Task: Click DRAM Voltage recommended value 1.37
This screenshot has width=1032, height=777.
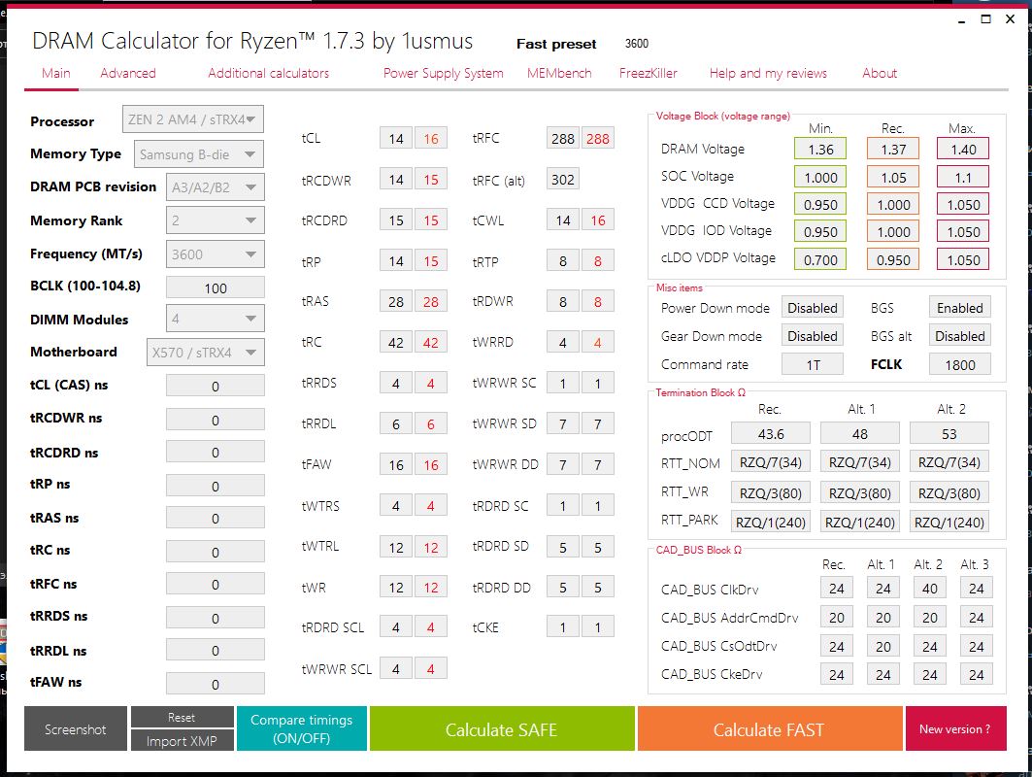Action: [893, 150]
